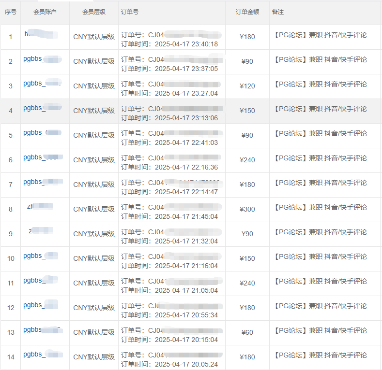Click the ¥120 order amount in row 3
Screen dimensions: 382x370
pos(247,86)
